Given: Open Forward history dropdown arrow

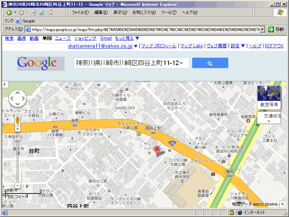Looking at the screenshot, I should pyautogui.click(x=27, y=13).
